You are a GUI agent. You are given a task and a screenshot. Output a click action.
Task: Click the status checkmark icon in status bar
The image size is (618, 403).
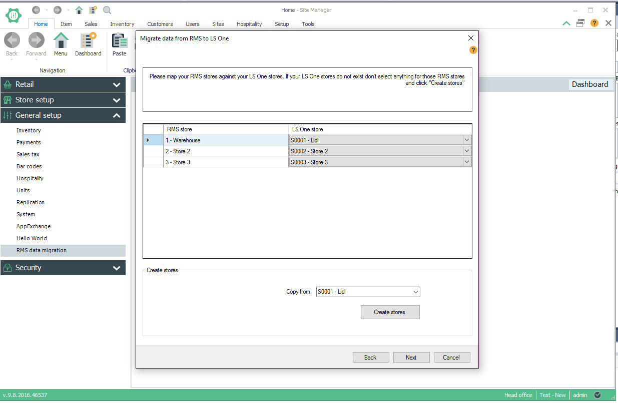597,395
